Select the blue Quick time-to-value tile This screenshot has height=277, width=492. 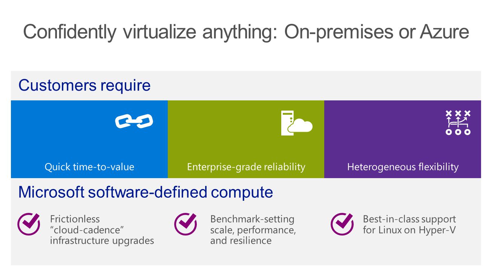click(89, 139)
